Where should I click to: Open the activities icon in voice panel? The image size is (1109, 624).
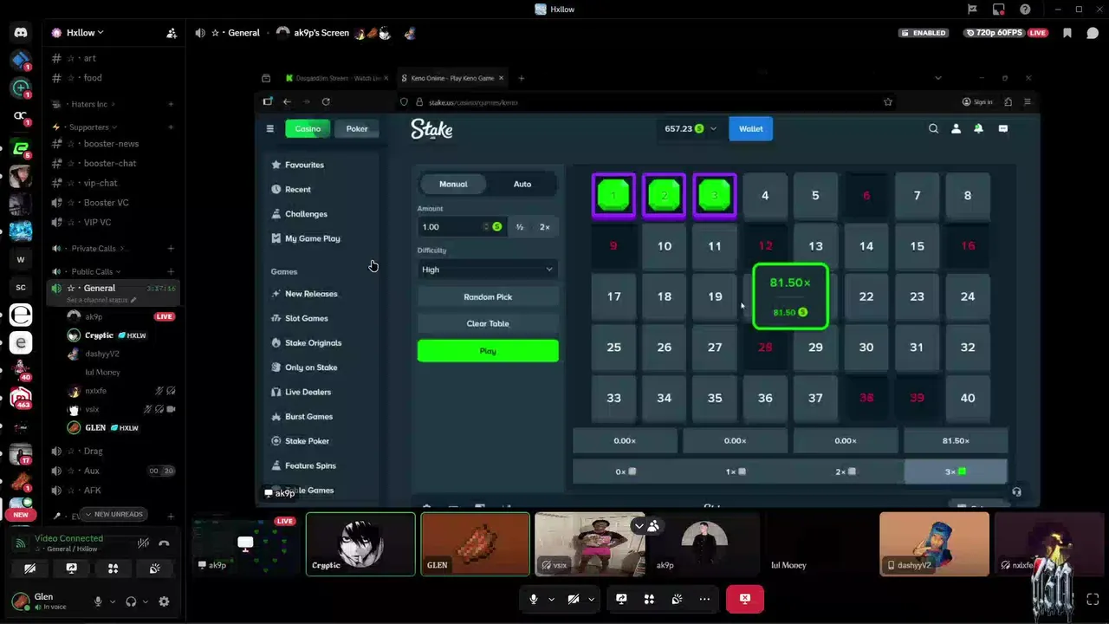click(x=113, y=569)
